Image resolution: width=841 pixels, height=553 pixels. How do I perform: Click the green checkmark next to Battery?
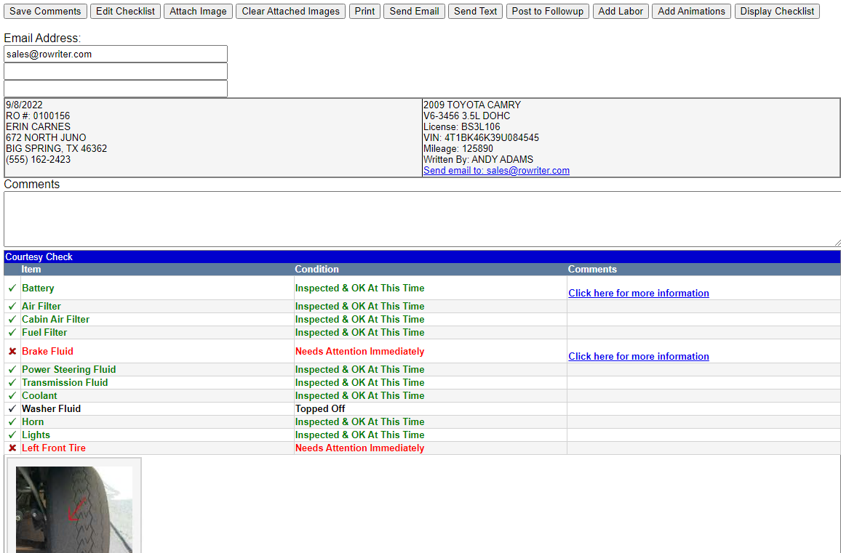click(12, 288)
